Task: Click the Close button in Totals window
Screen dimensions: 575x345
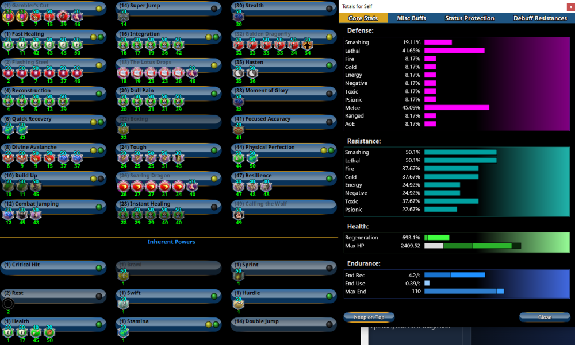Action: [545, 317]
